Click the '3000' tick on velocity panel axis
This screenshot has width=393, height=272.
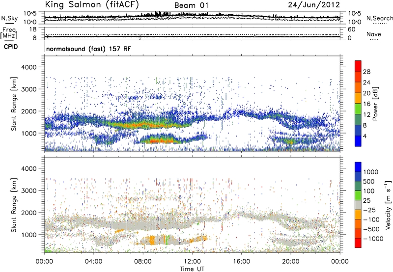click(x=28, y=190)
